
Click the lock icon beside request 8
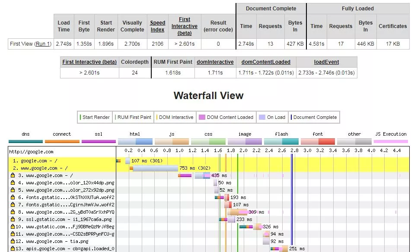(x=13, y=212)
